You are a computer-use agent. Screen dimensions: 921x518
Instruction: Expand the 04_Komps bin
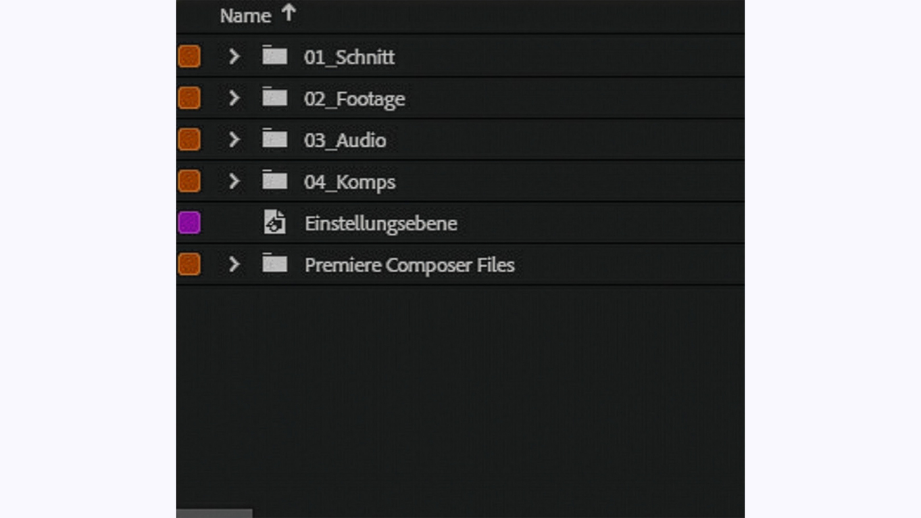coord(234,181)
